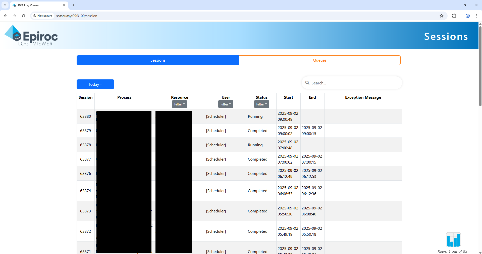
Task: Bookmark the page using the star icon
Action: pos(442,16)
